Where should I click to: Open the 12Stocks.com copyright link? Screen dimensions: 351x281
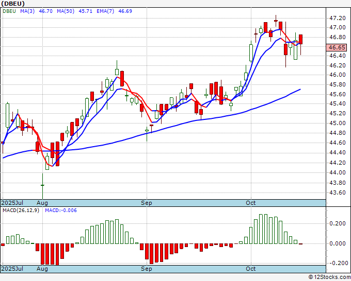point(329,277)
